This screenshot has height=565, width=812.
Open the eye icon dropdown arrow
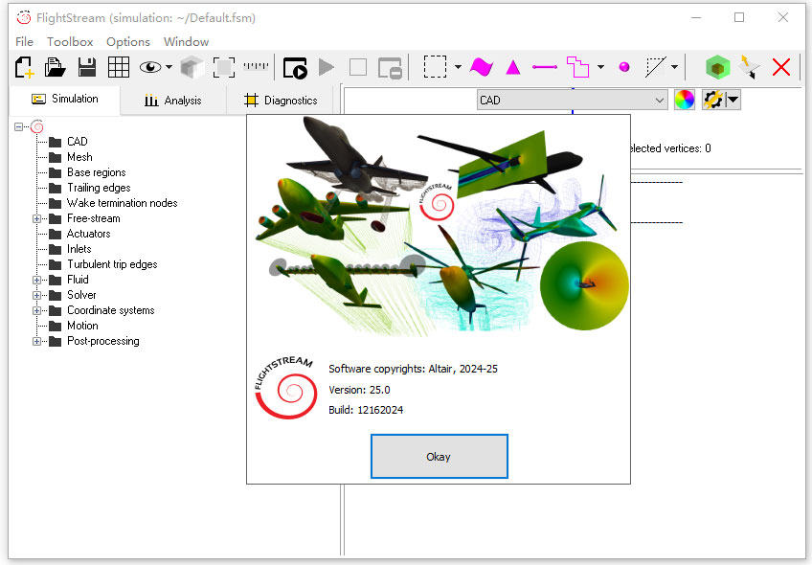coord(169,67)
